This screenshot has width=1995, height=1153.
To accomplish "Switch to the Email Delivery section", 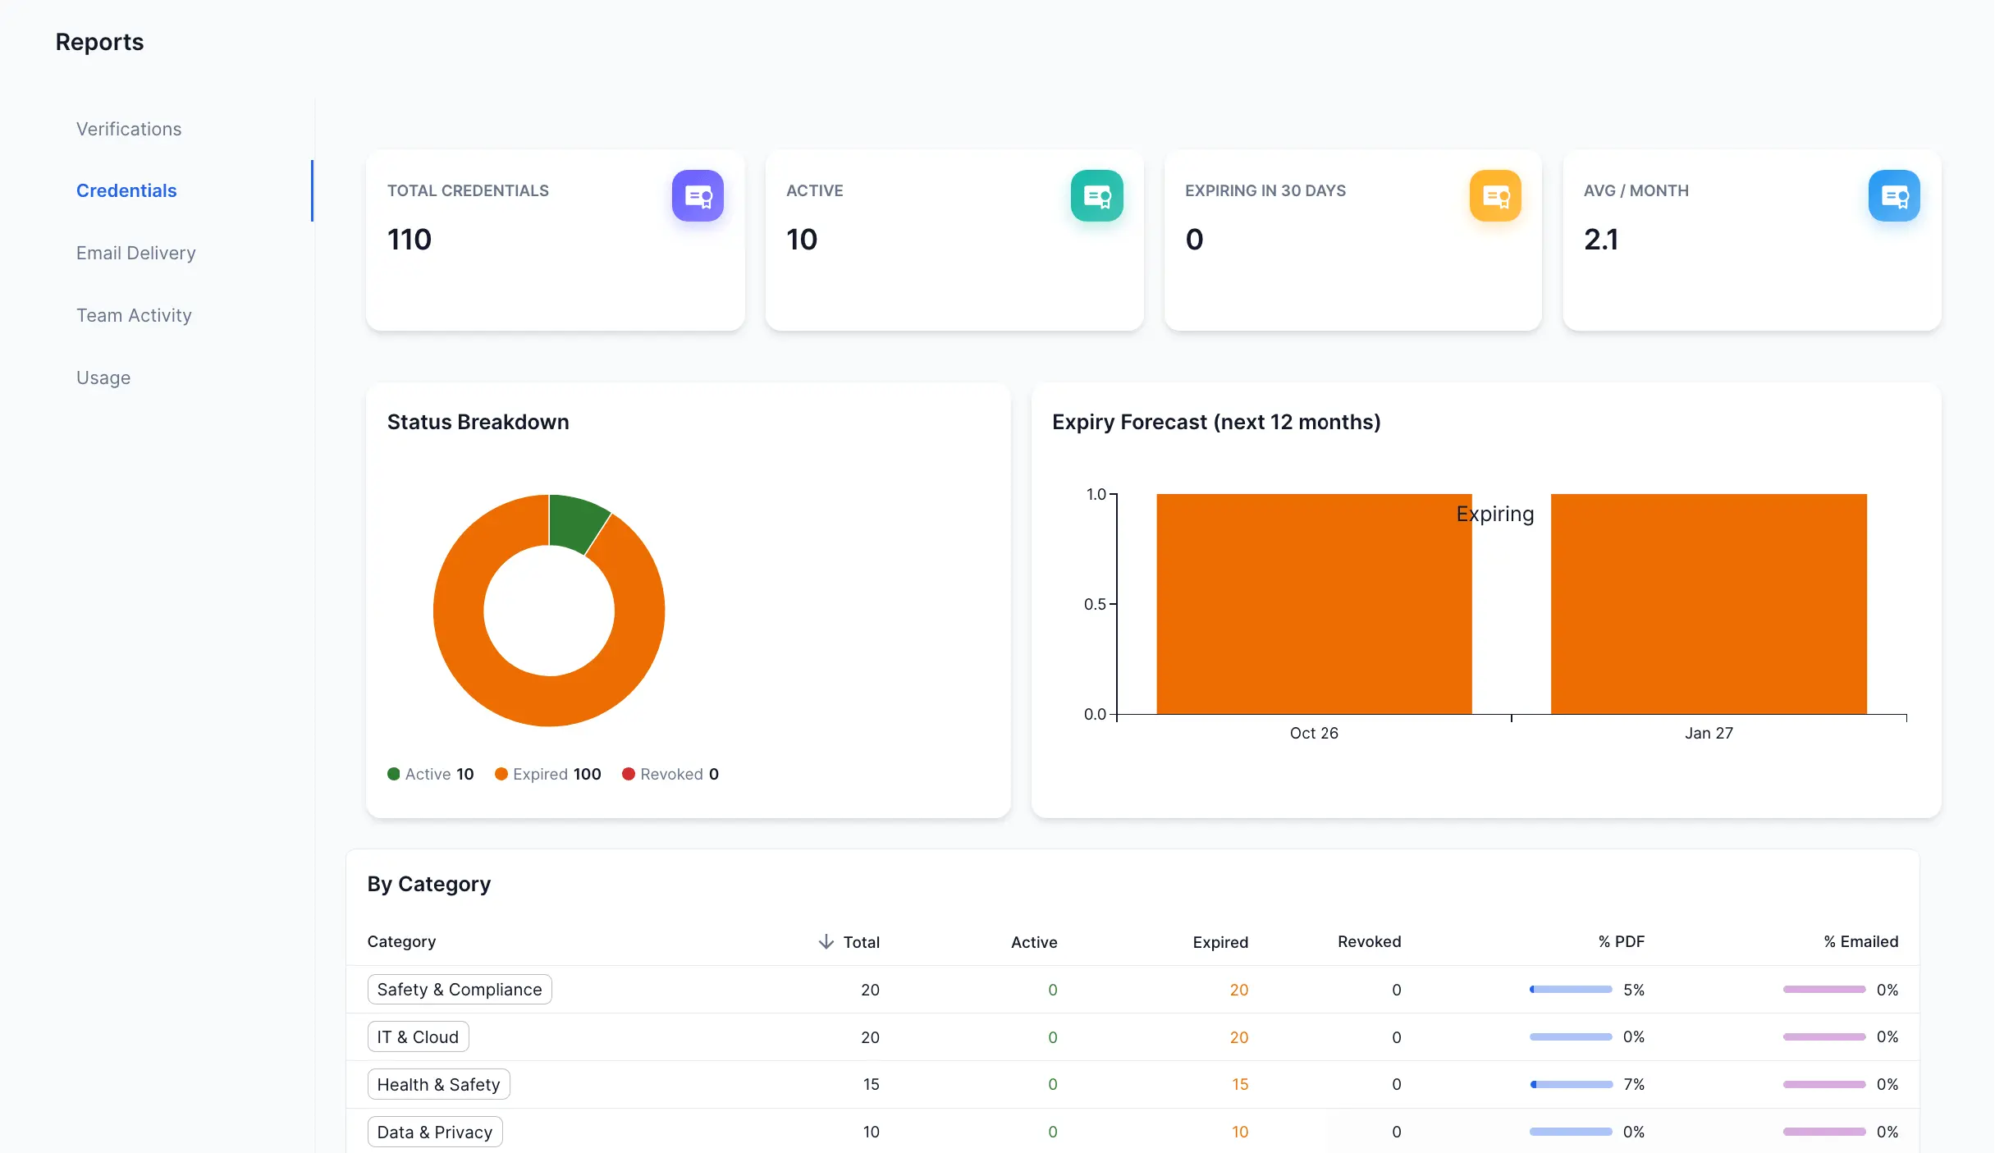I will pyautogui.click(x=135, y=253).
